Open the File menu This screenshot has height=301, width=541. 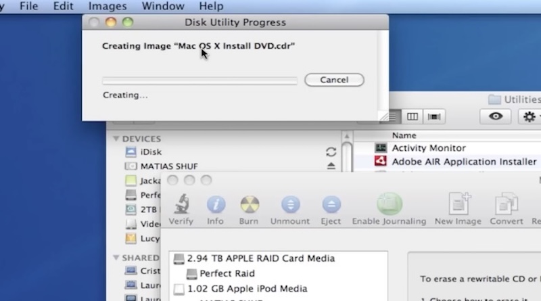(28, 6)
